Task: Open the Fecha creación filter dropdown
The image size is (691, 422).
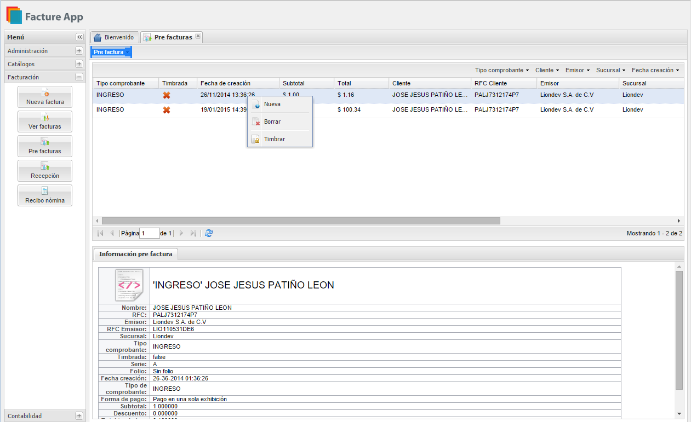Action: tap(655, 70)
